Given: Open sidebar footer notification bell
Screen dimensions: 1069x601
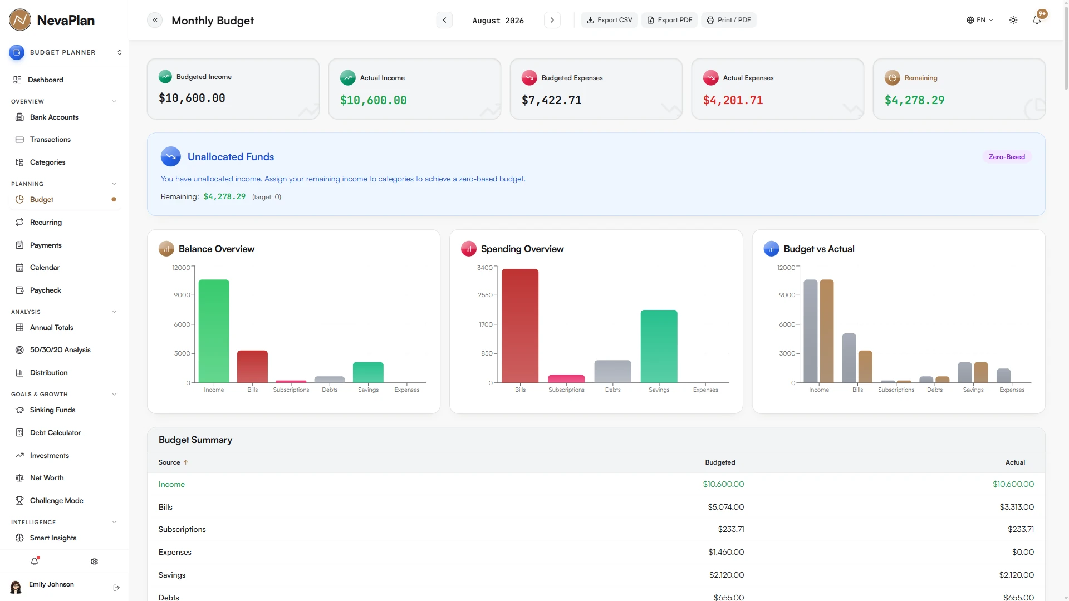Looking at the screenshot, I should click(x=35, y=561).
